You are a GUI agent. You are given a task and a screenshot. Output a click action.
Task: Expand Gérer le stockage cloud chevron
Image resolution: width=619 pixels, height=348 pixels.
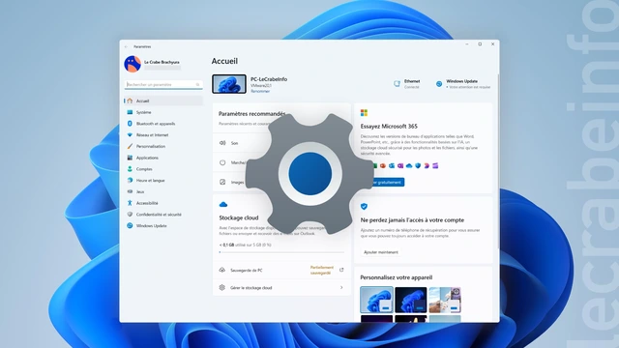pos(341,288)
